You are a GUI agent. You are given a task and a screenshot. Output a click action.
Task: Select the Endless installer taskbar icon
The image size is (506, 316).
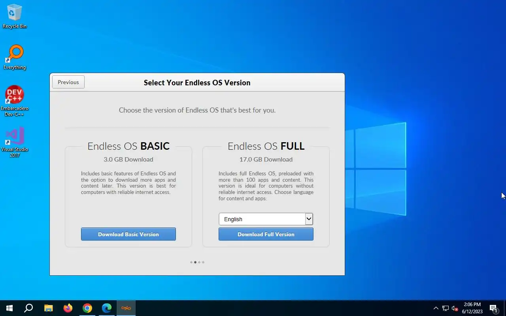coord(126,308)
